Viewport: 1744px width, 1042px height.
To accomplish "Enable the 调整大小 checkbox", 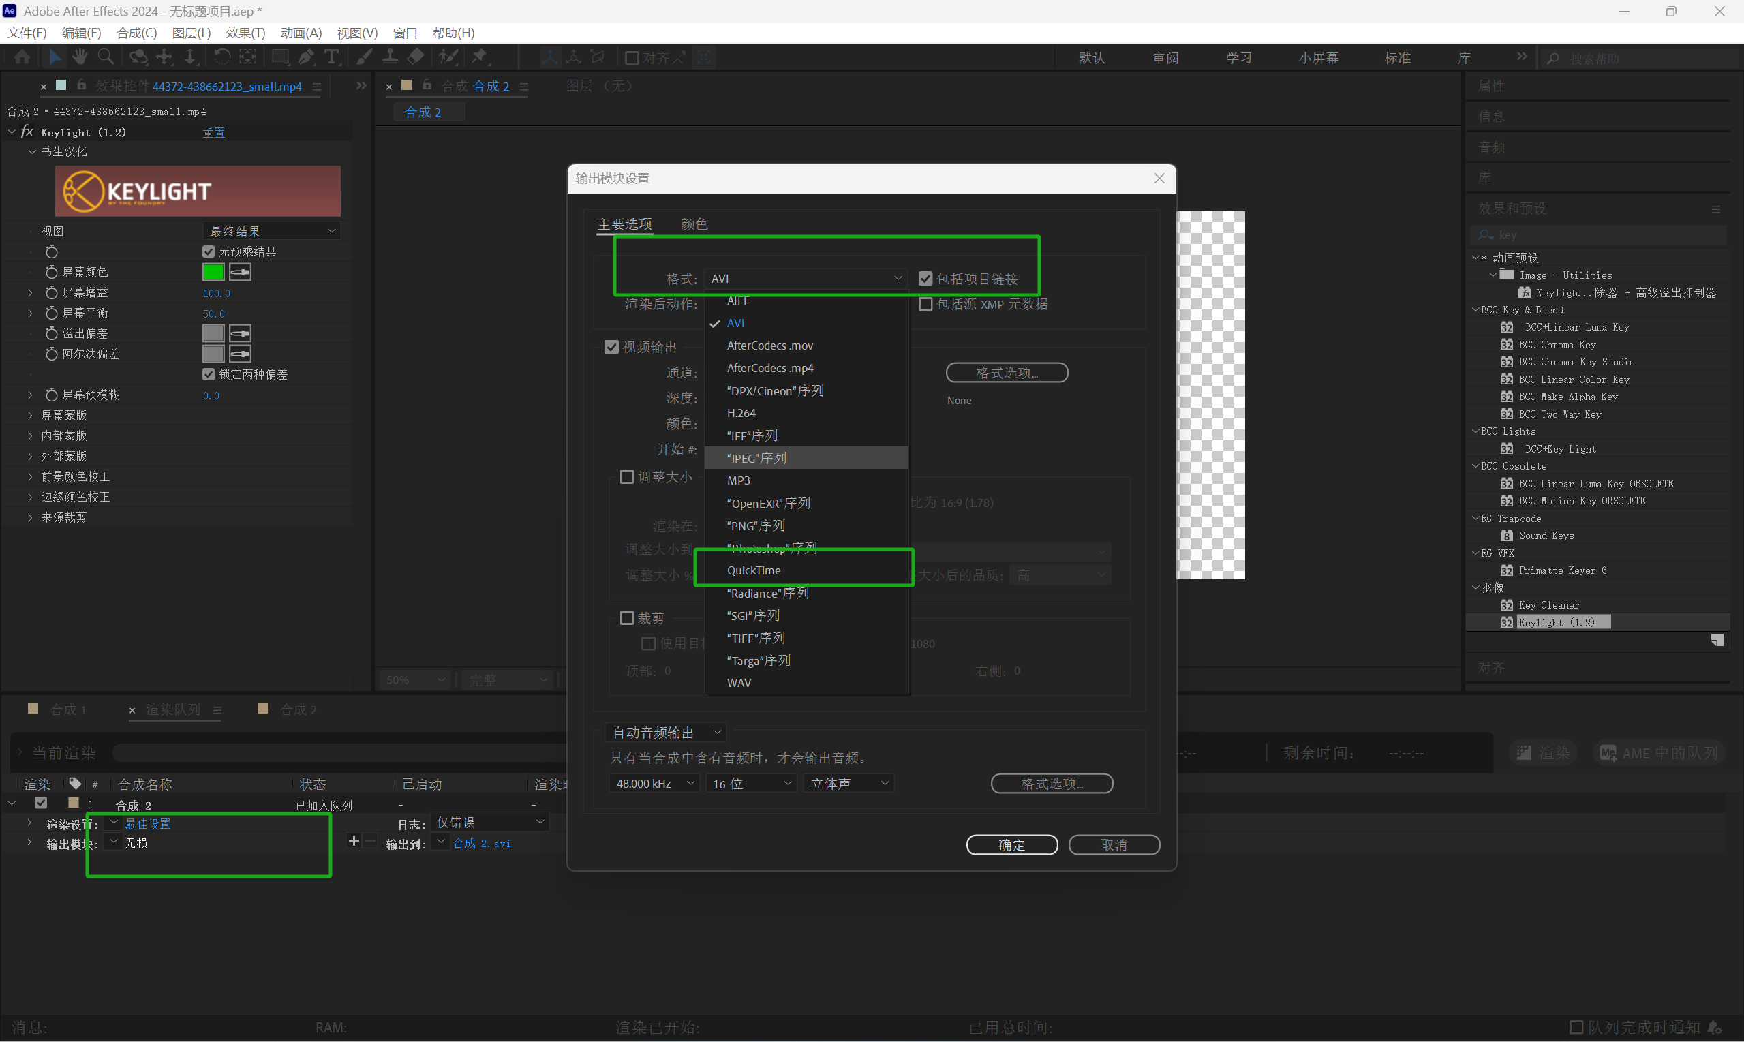I will 627,477.
